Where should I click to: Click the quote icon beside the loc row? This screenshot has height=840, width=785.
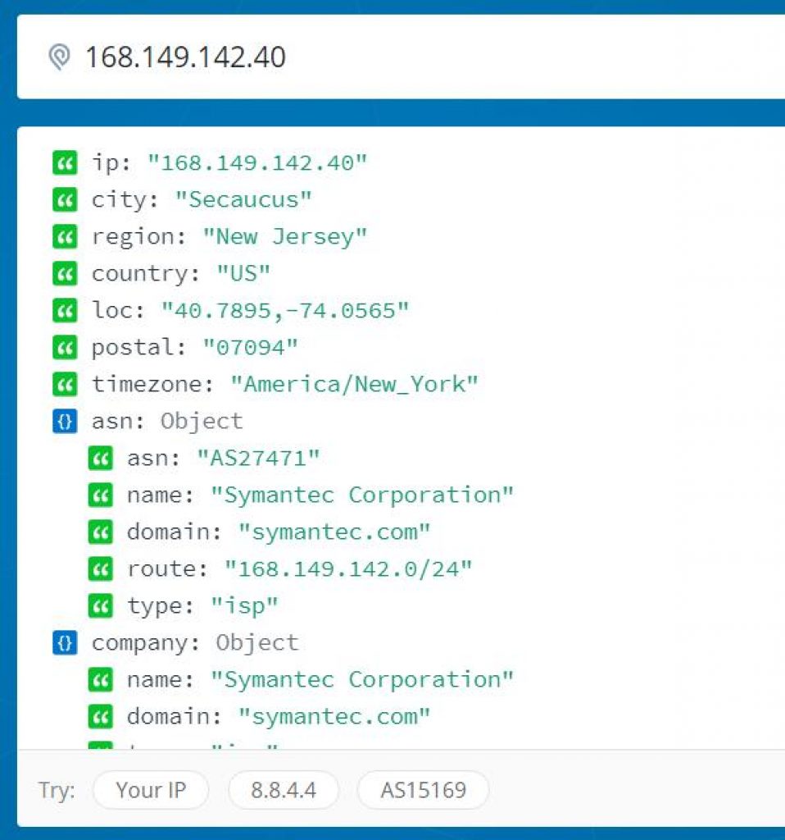point(65,311)
